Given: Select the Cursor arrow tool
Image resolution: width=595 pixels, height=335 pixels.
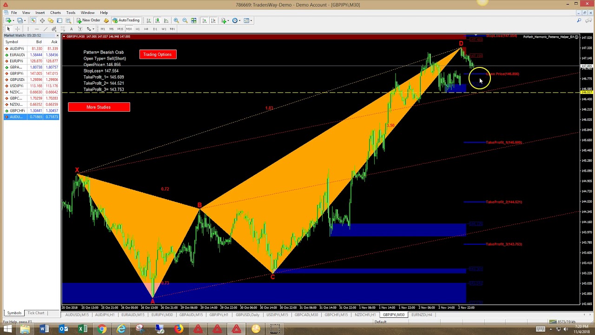Looking at the screenshot, I should pyautogui.click(x=8, y=29).
